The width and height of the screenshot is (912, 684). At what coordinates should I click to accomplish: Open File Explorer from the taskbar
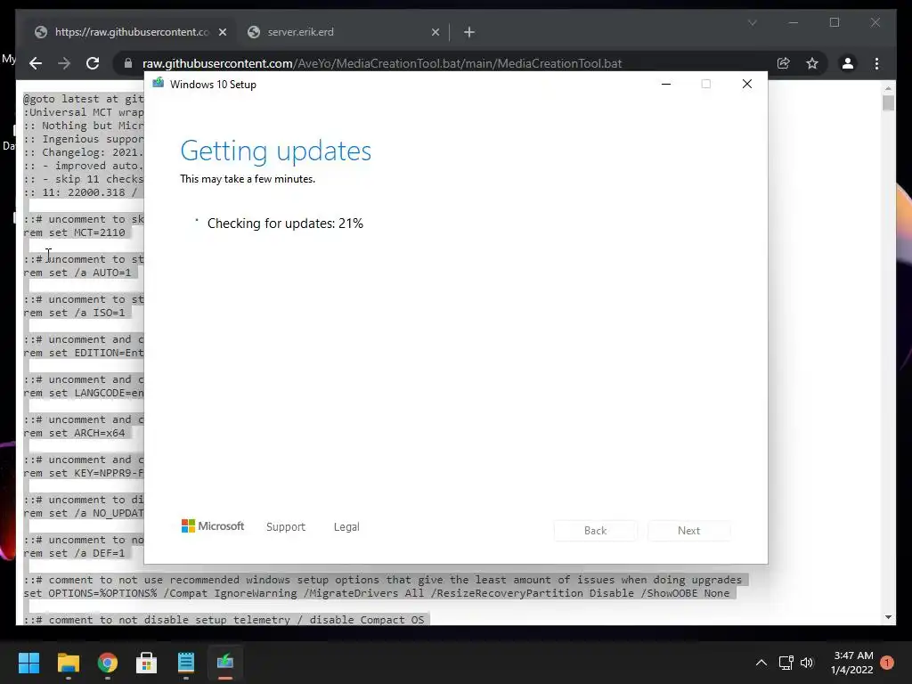68,663
